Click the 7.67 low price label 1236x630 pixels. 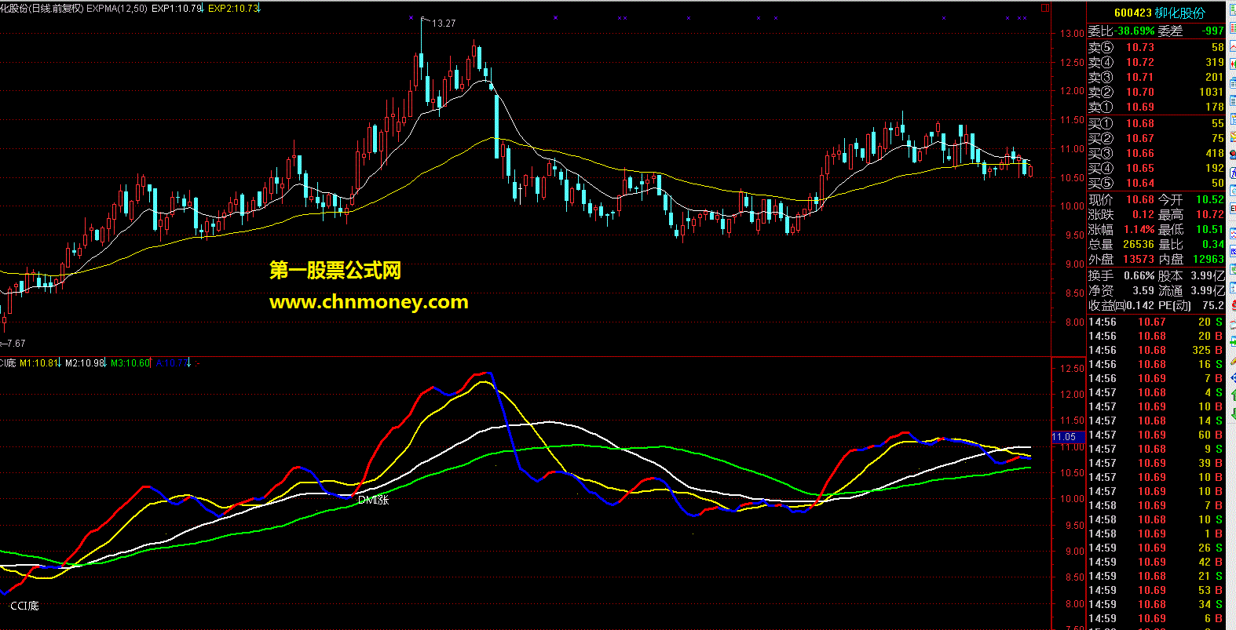(15, 344)
